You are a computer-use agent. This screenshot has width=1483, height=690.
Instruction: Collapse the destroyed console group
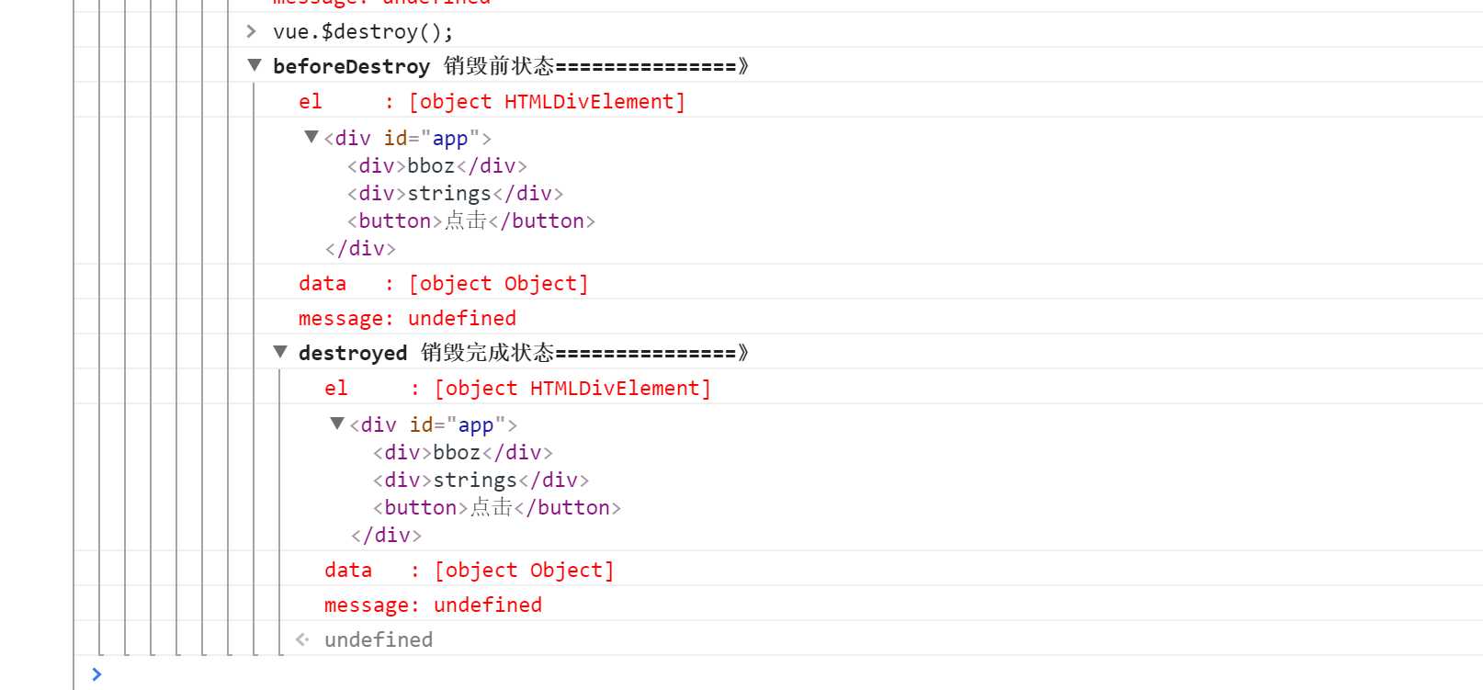click(280, 352)
